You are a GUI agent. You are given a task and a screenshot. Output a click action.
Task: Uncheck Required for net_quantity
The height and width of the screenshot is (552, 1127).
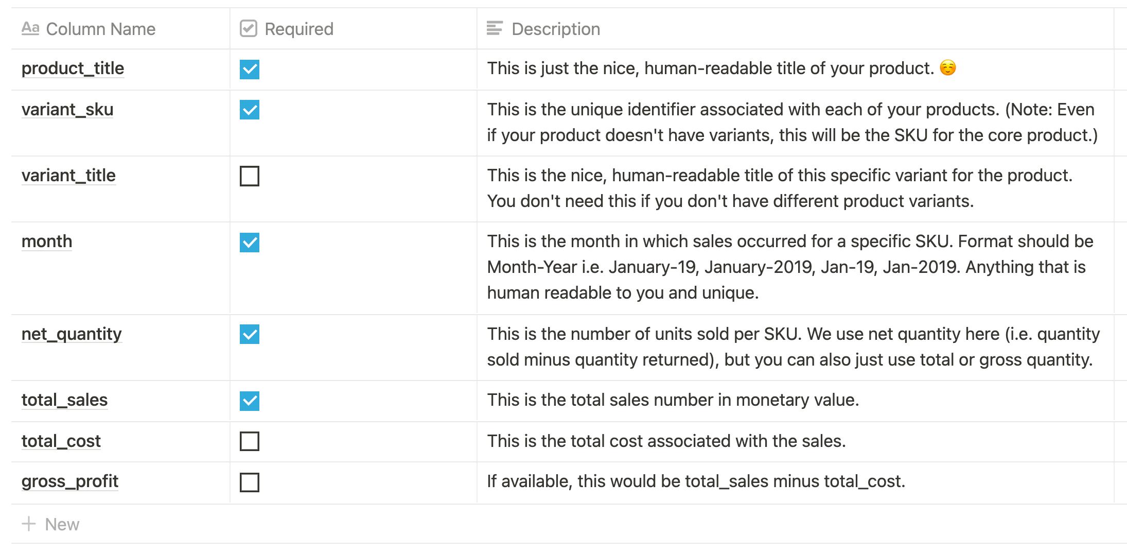tap(250, 334)
